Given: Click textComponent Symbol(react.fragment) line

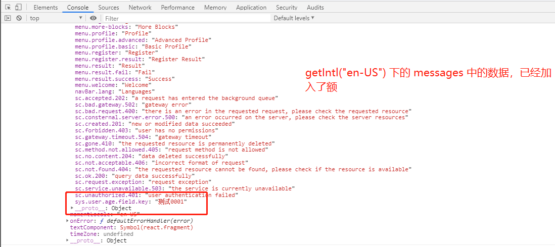Looking at the screenshot, I should click(x=131, y=227).
